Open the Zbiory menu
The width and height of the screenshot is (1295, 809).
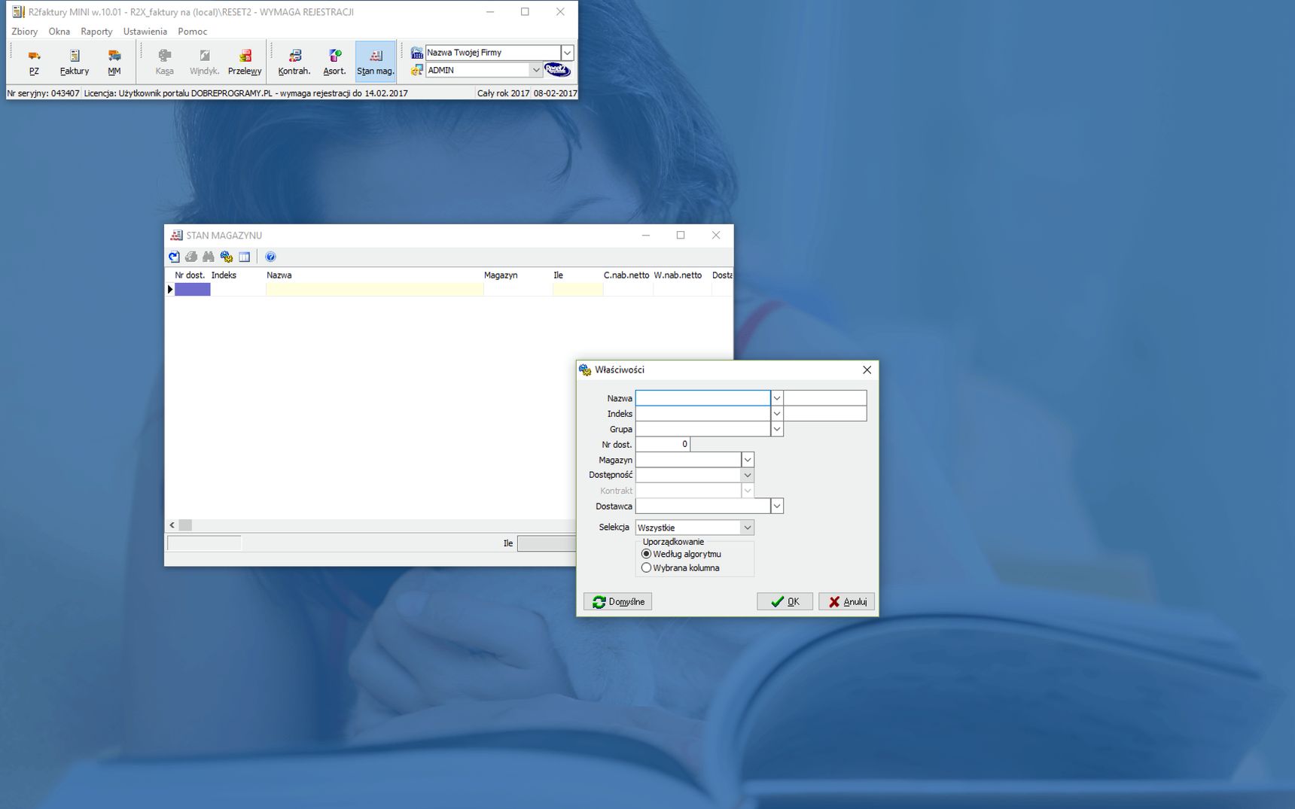point(25,32)
